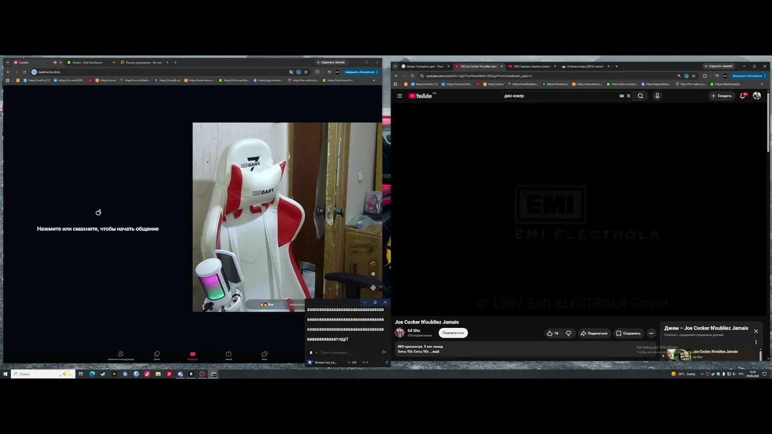Screen dimensions: 772x434
Task: Reload the nuiet.tv page in left browser
Action: click(x=24, y=72)
